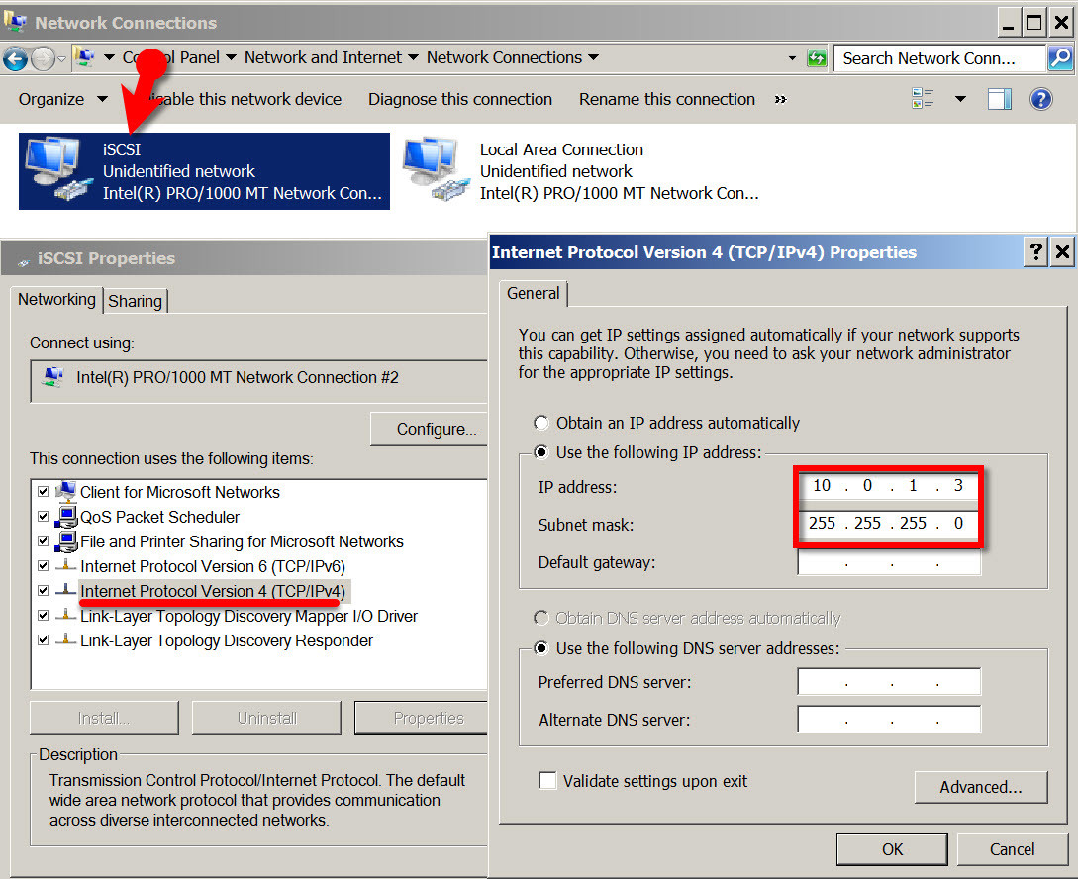Screen dimensions: 1078x879
Task: Click the context help button in IPv4 Properties
Action: pyautogui.click(x=1035, y=252)
